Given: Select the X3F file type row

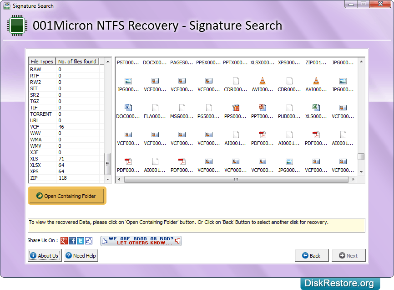Looking at the screenshot, I should [x=66, y=152].
